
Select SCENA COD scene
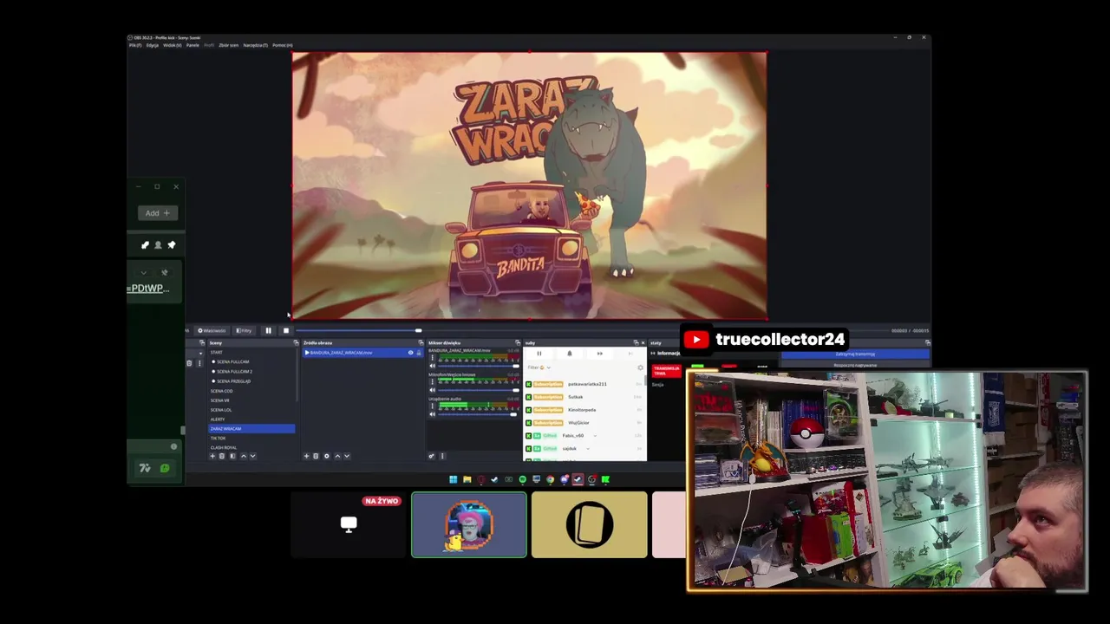tap(221, 391)
